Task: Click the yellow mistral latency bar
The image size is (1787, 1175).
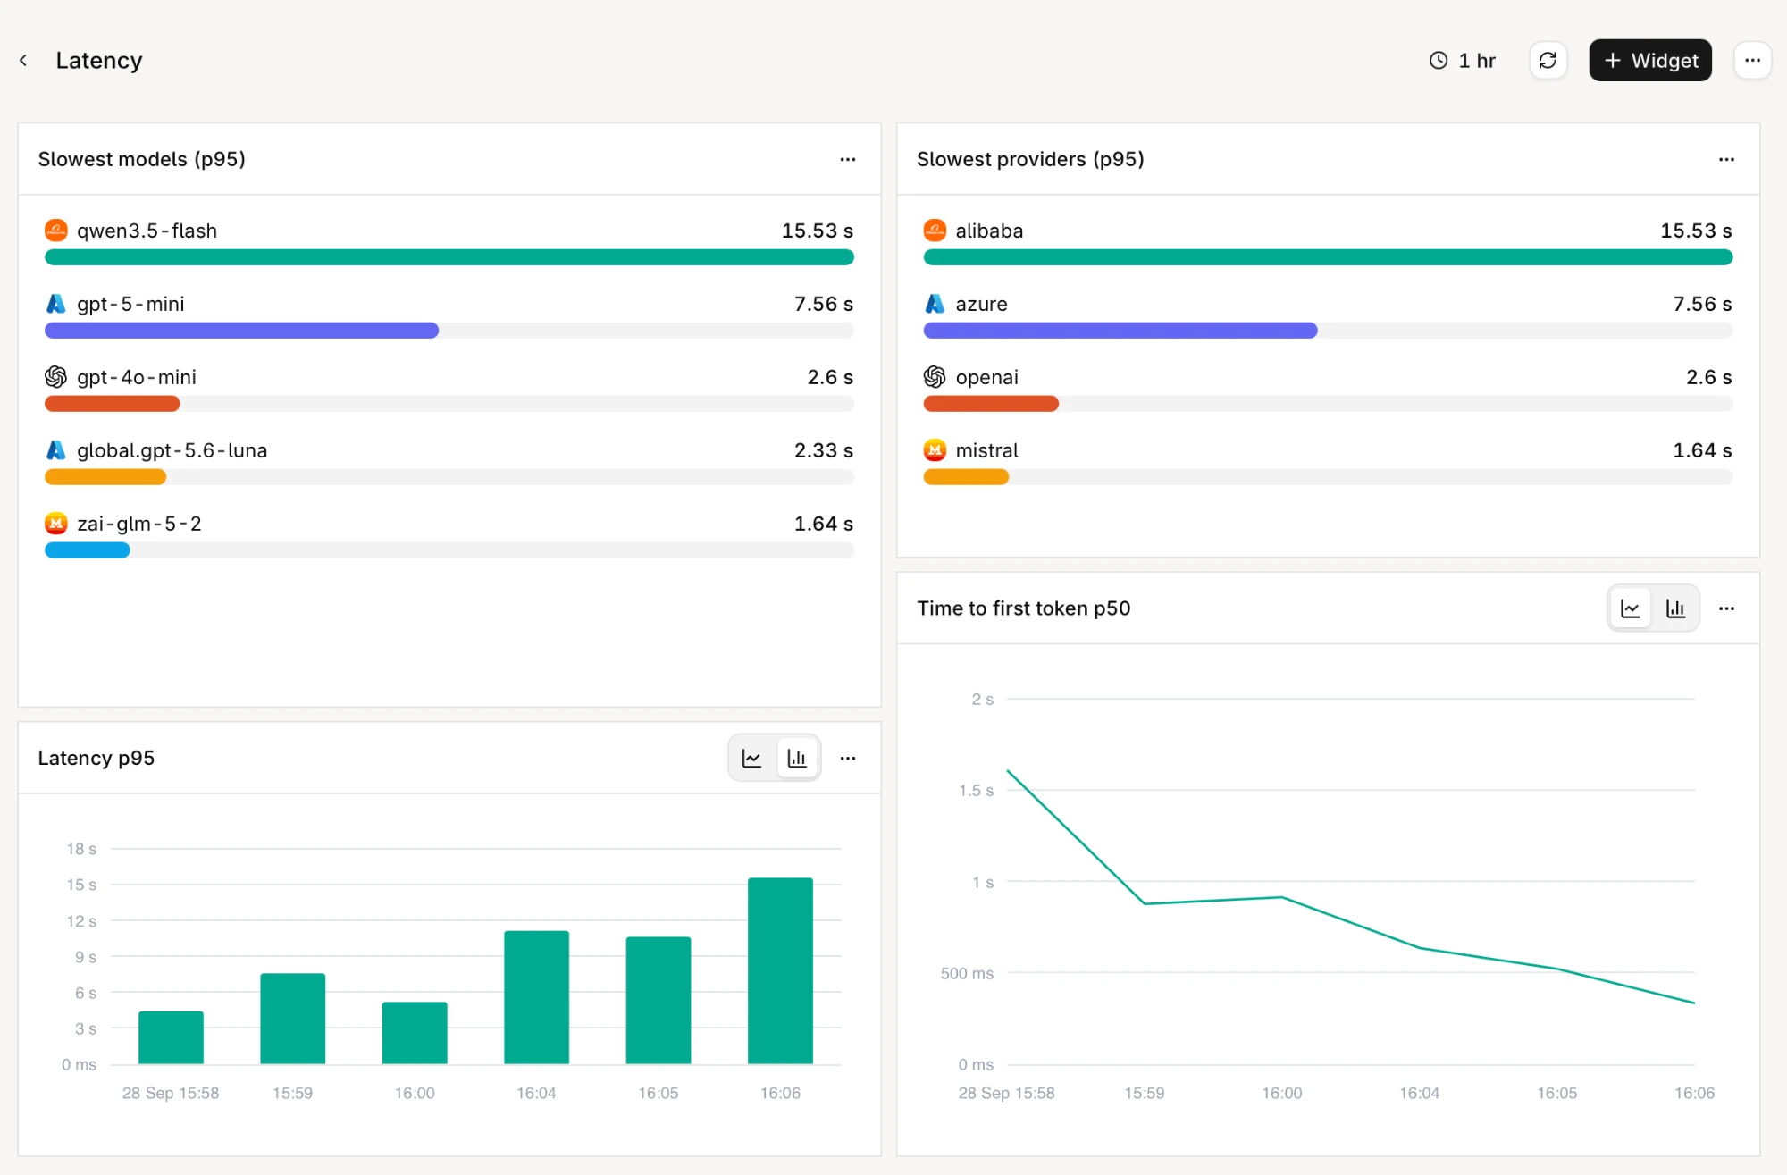Action: (966, 477)
